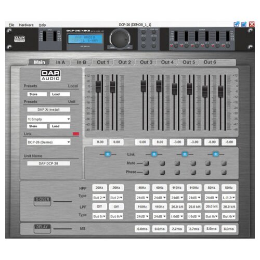Screen dimensions: 260x260
Task: Open the Out 3 LPF type 't 6dB' dropdown
Action: [177, 216]
